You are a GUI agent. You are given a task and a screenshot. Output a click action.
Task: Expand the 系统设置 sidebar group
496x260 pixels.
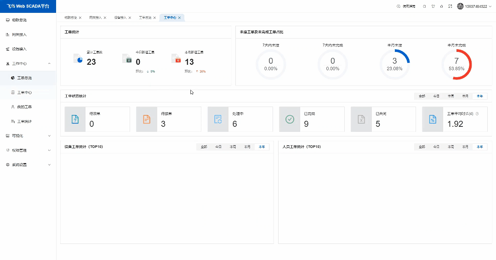click(x=28, y=165)
